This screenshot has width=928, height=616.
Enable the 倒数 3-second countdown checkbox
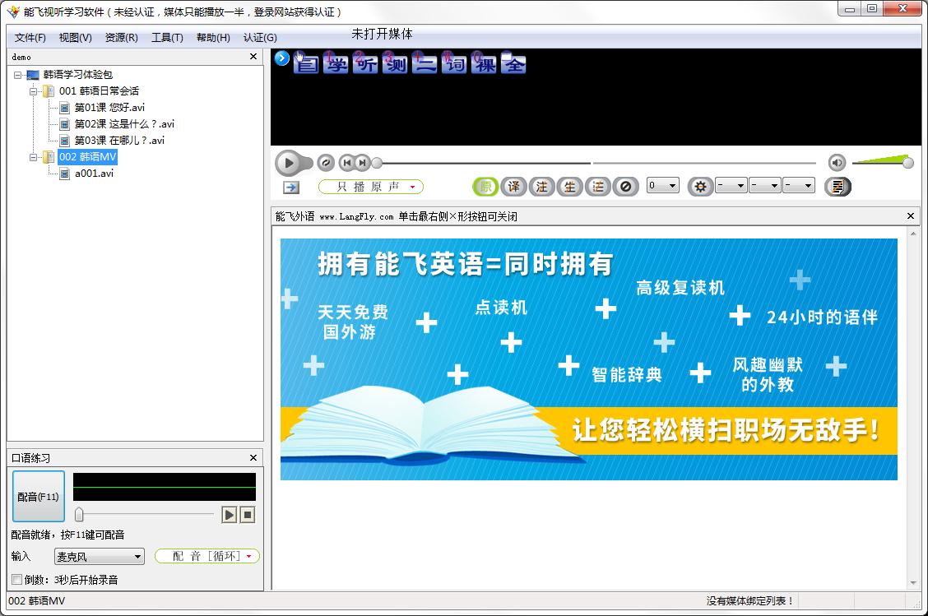[17, 580]
